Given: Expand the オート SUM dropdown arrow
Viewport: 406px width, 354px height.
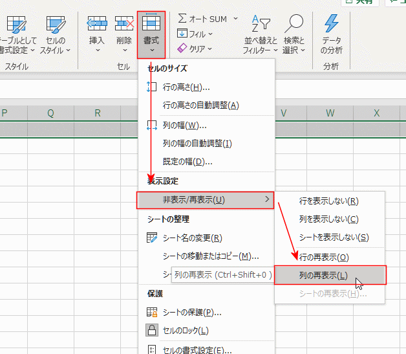Looking at the screenshot, I should tap(235, 19).
